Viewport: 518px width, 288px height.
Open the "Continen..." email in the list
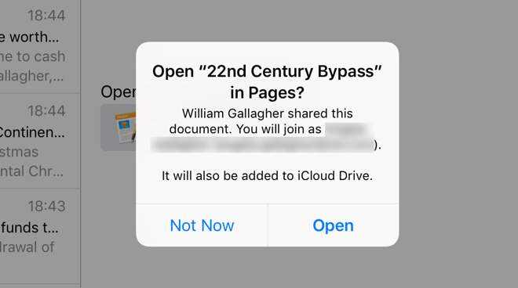click(x=40, y=141)
